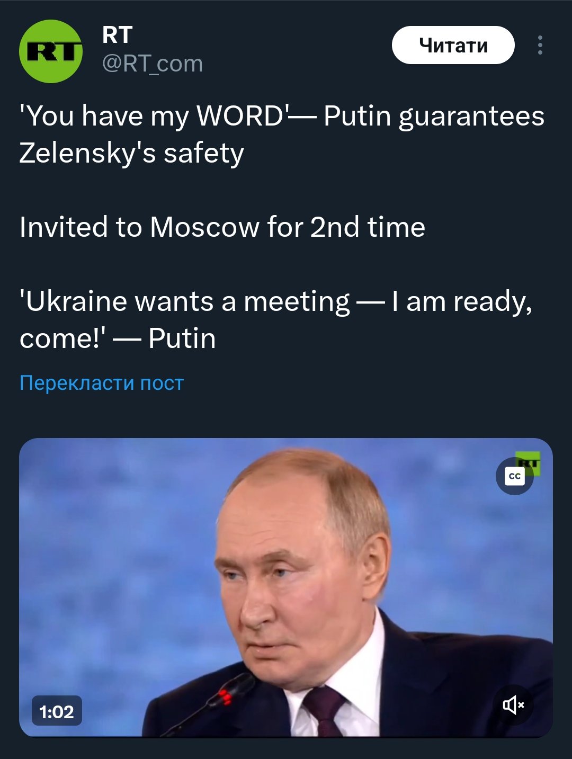572x759 pixels.
Task: Tap the "Zelensky's safety" text line
Action: [132, 153]
